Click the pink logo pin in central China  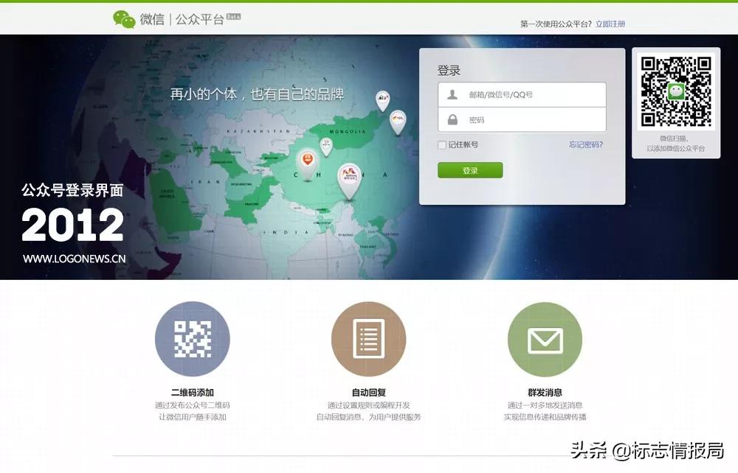351,172
